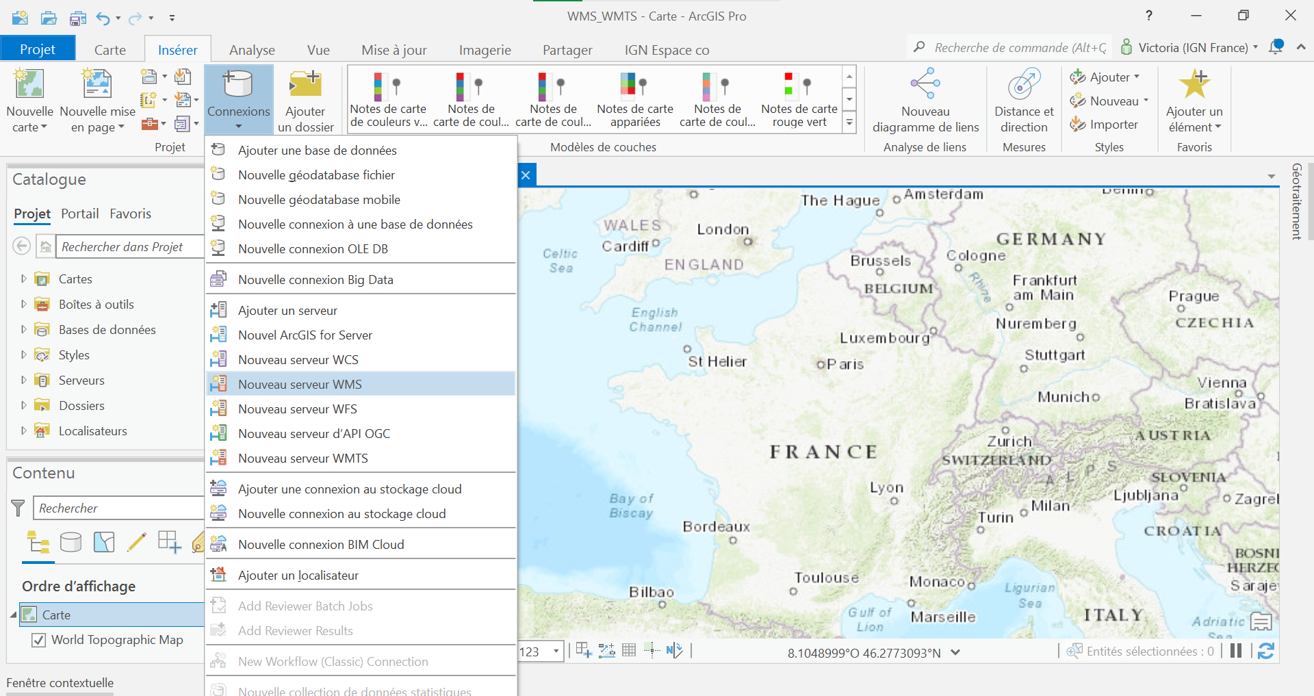Click the Contenu filter funnel icon
Viewport: 1314px width, 696px height.
tap(18, 508)
